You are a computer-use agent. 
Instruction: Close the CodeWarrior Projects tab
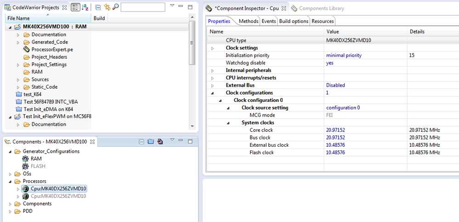click(x=64, y=8)
